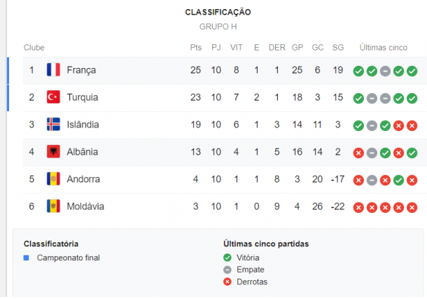Open the França team name link
427x299 pixels.
[81, 70]
